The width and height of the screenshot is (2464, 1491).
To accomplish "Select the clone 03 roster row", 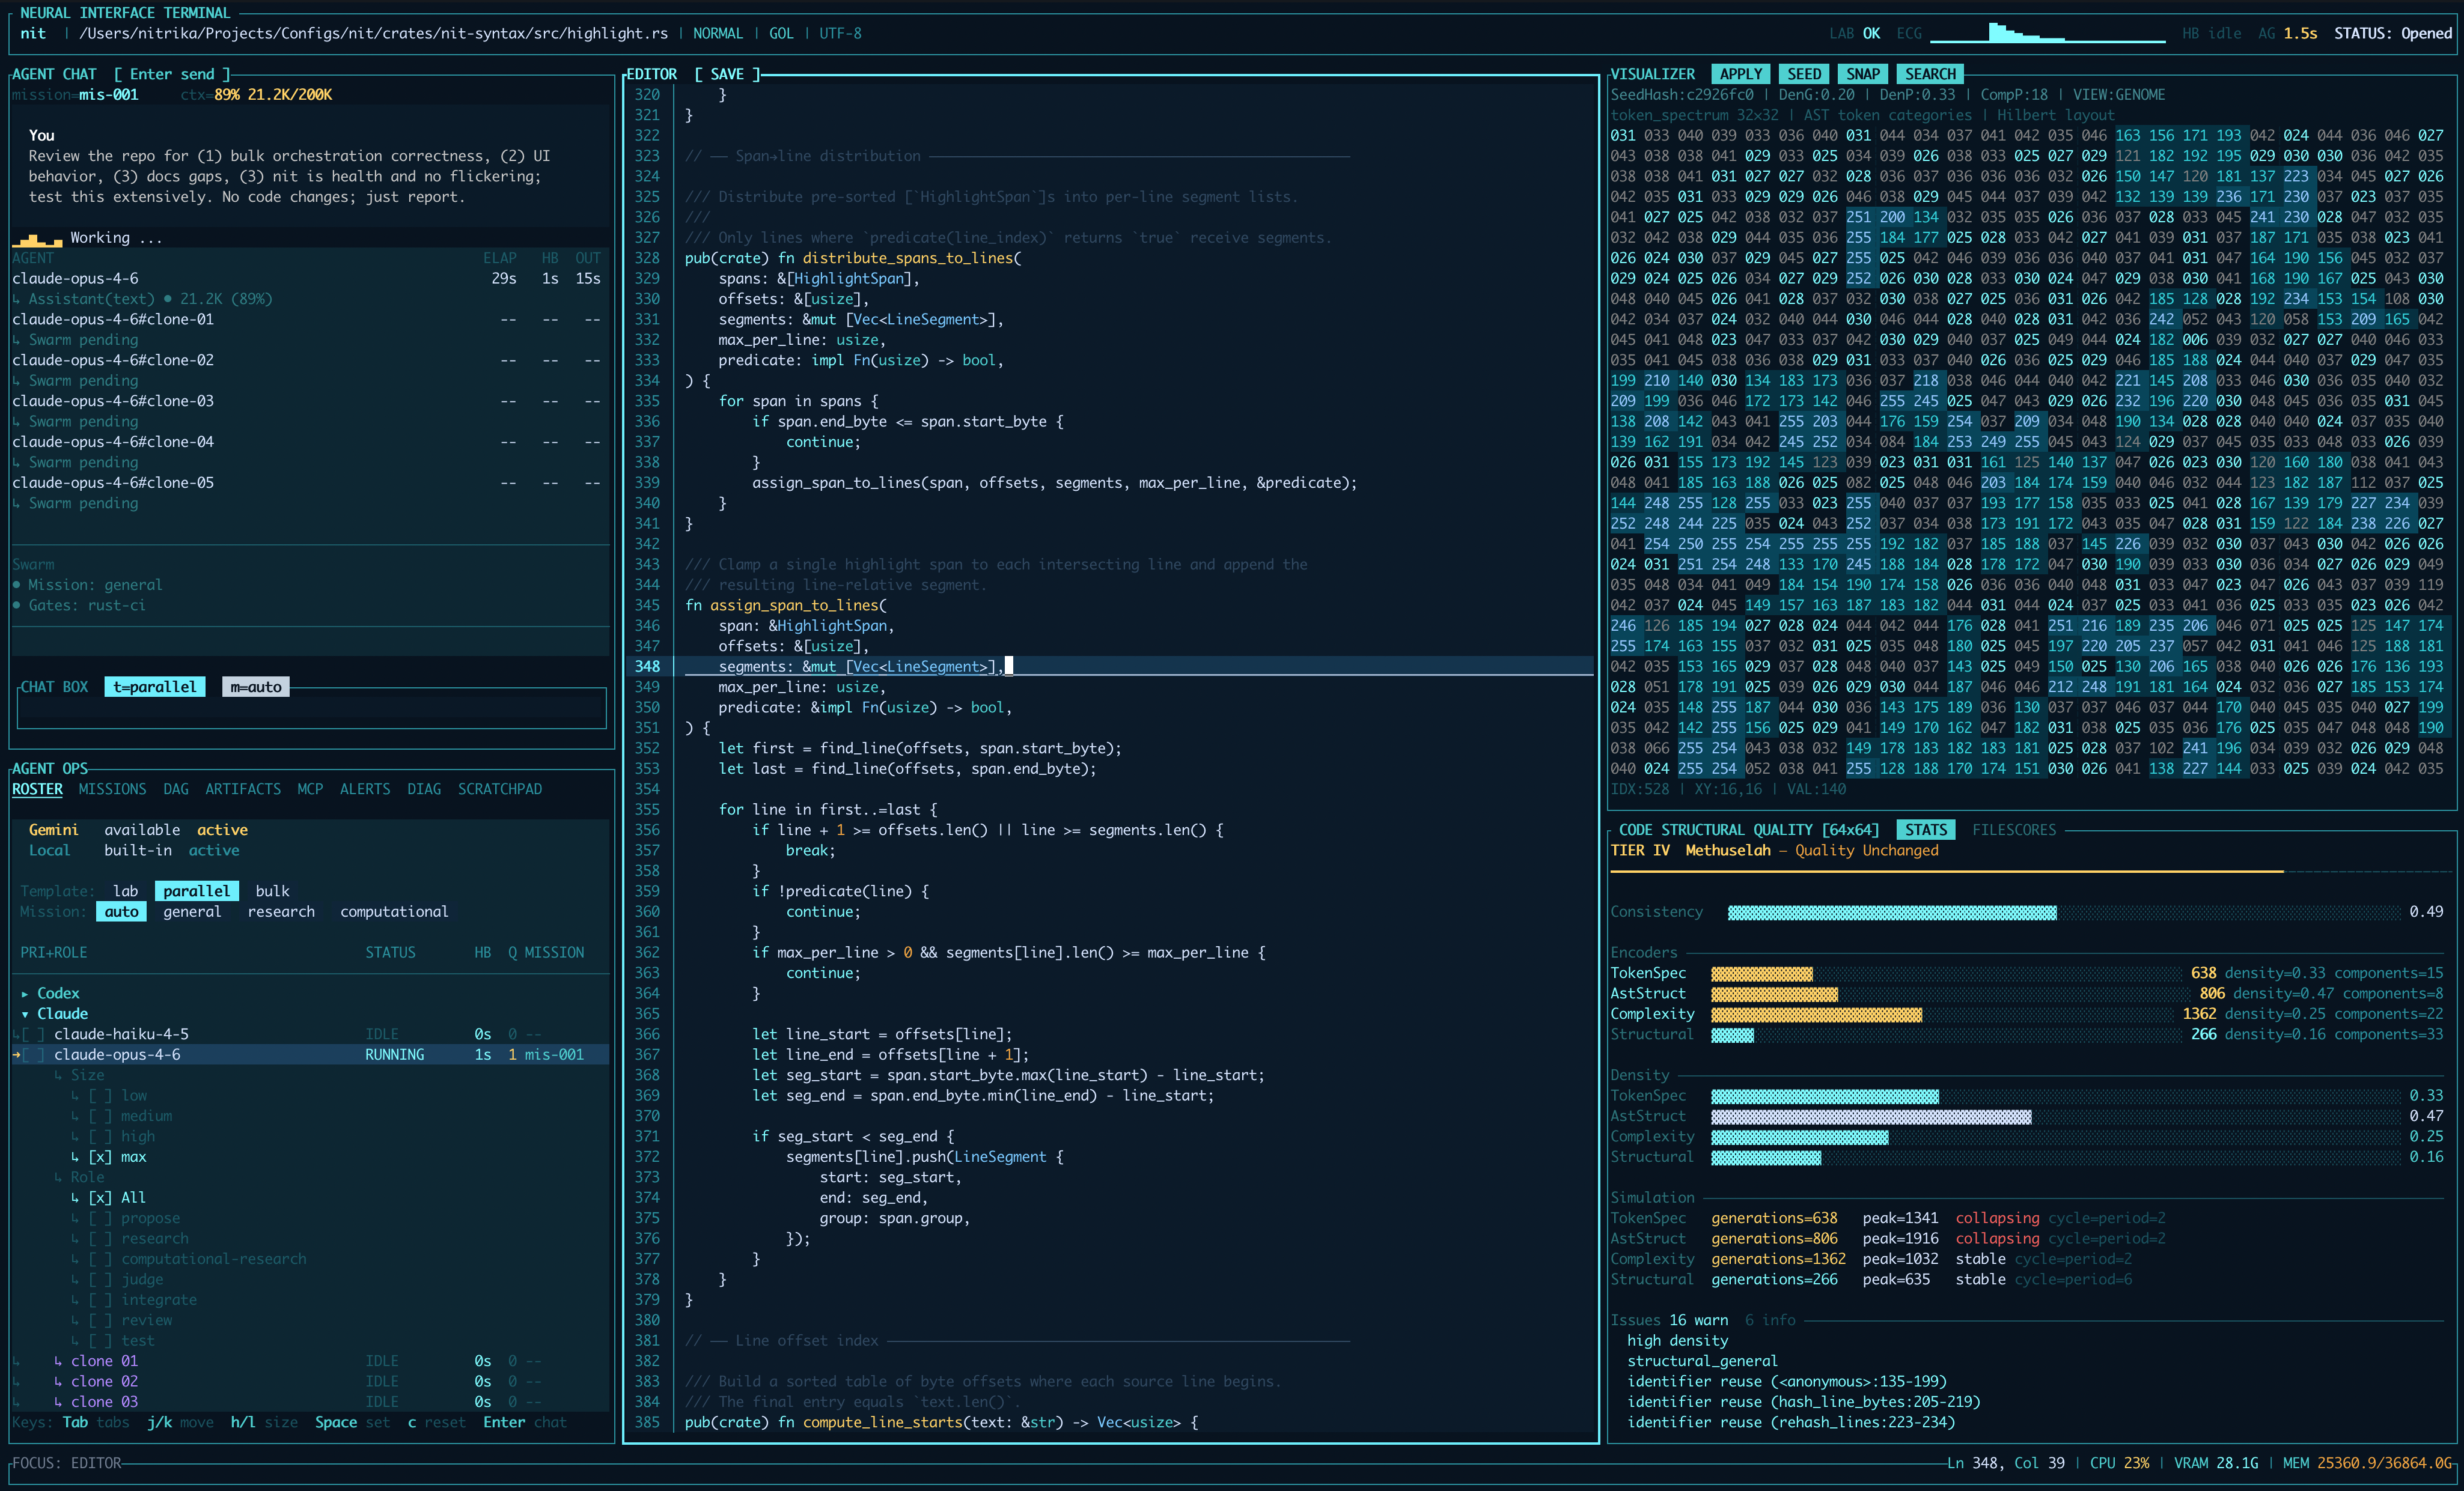I will pos(311,1402).
